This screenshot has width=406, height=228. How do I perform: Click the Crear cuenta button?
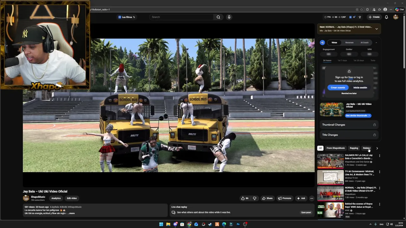pyautogui.click(x=338, y=88)
